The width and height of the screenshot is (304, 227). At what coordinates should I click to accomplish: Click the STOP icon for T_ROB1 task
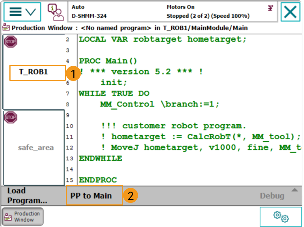[x=11, y=42]
